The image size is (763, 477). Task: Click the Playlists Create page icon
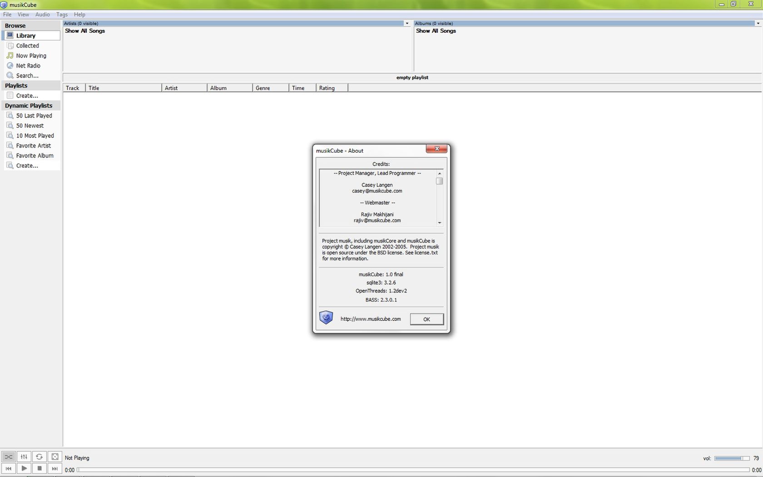(10, 95)
